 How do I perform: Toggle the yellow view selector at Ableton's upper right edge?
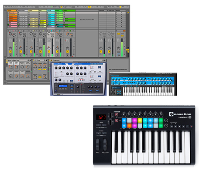pos(128,13)
